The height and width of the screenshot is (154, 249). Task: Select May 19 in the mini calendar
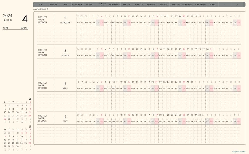click(30, 140)
